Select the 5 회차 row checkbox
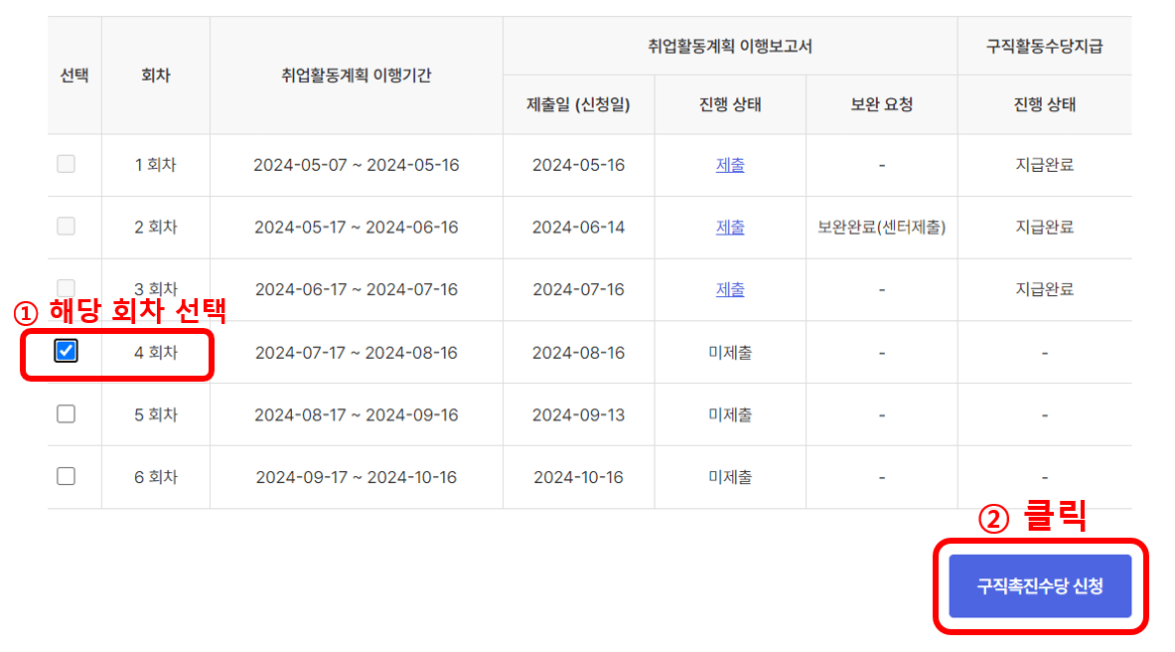The image size is (1175, 652). tap(66, 413)
